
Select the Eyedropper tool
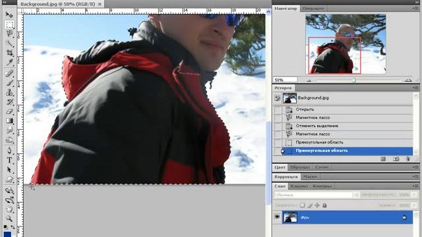[x=9, y=63]
